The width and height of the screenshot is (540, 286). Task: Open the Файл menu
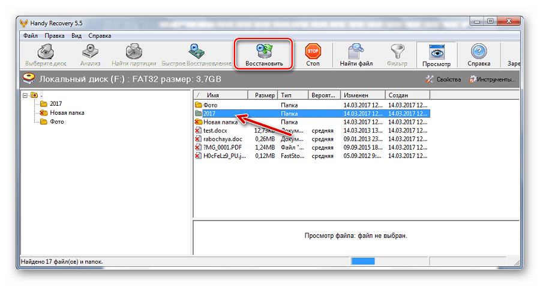click(31, 35)
